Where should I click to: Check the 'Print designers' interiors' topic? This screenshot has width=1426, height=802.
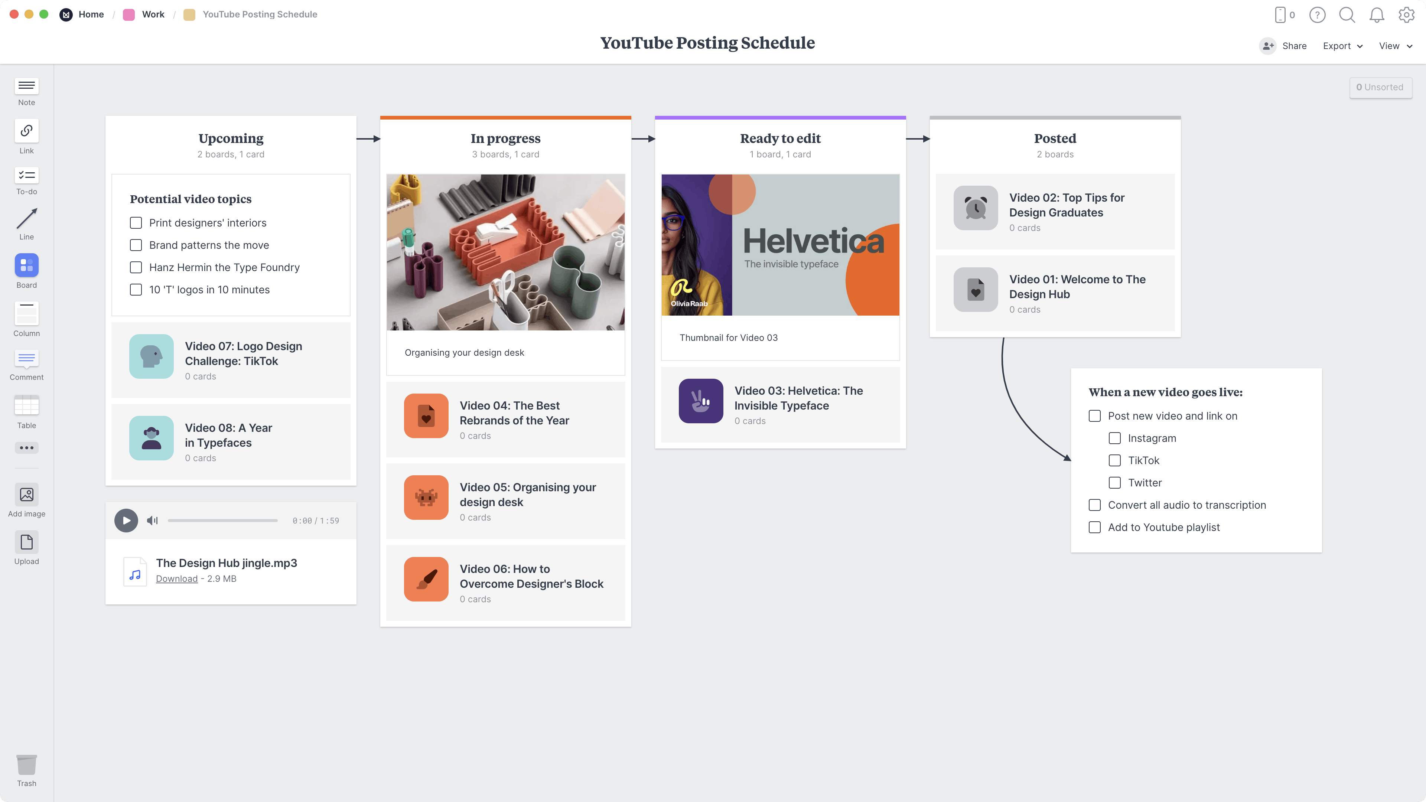pyautogui.click(x=136, y=222)
